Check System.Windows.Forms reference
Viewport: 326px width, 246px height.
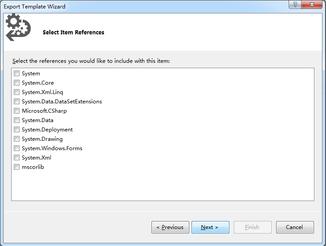pyautogui.click(x=16, y=148)
